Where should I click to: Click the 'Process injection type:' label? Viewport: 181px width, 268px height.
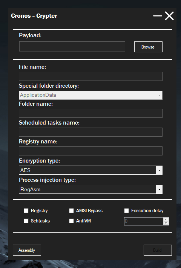[x=47, y=180]
